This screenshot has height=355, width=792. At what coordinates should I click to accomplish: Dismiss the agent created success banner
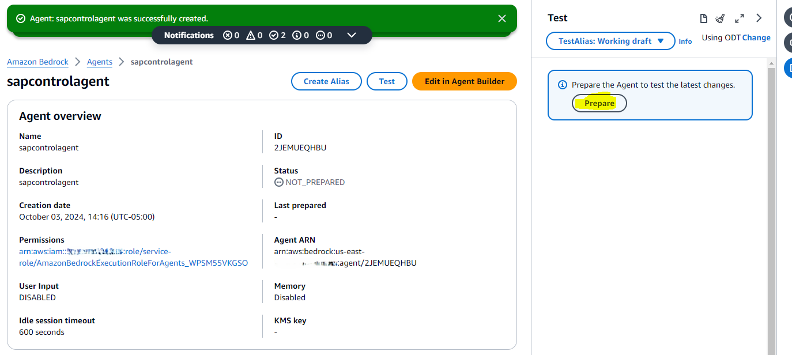(x=502, y=18)
